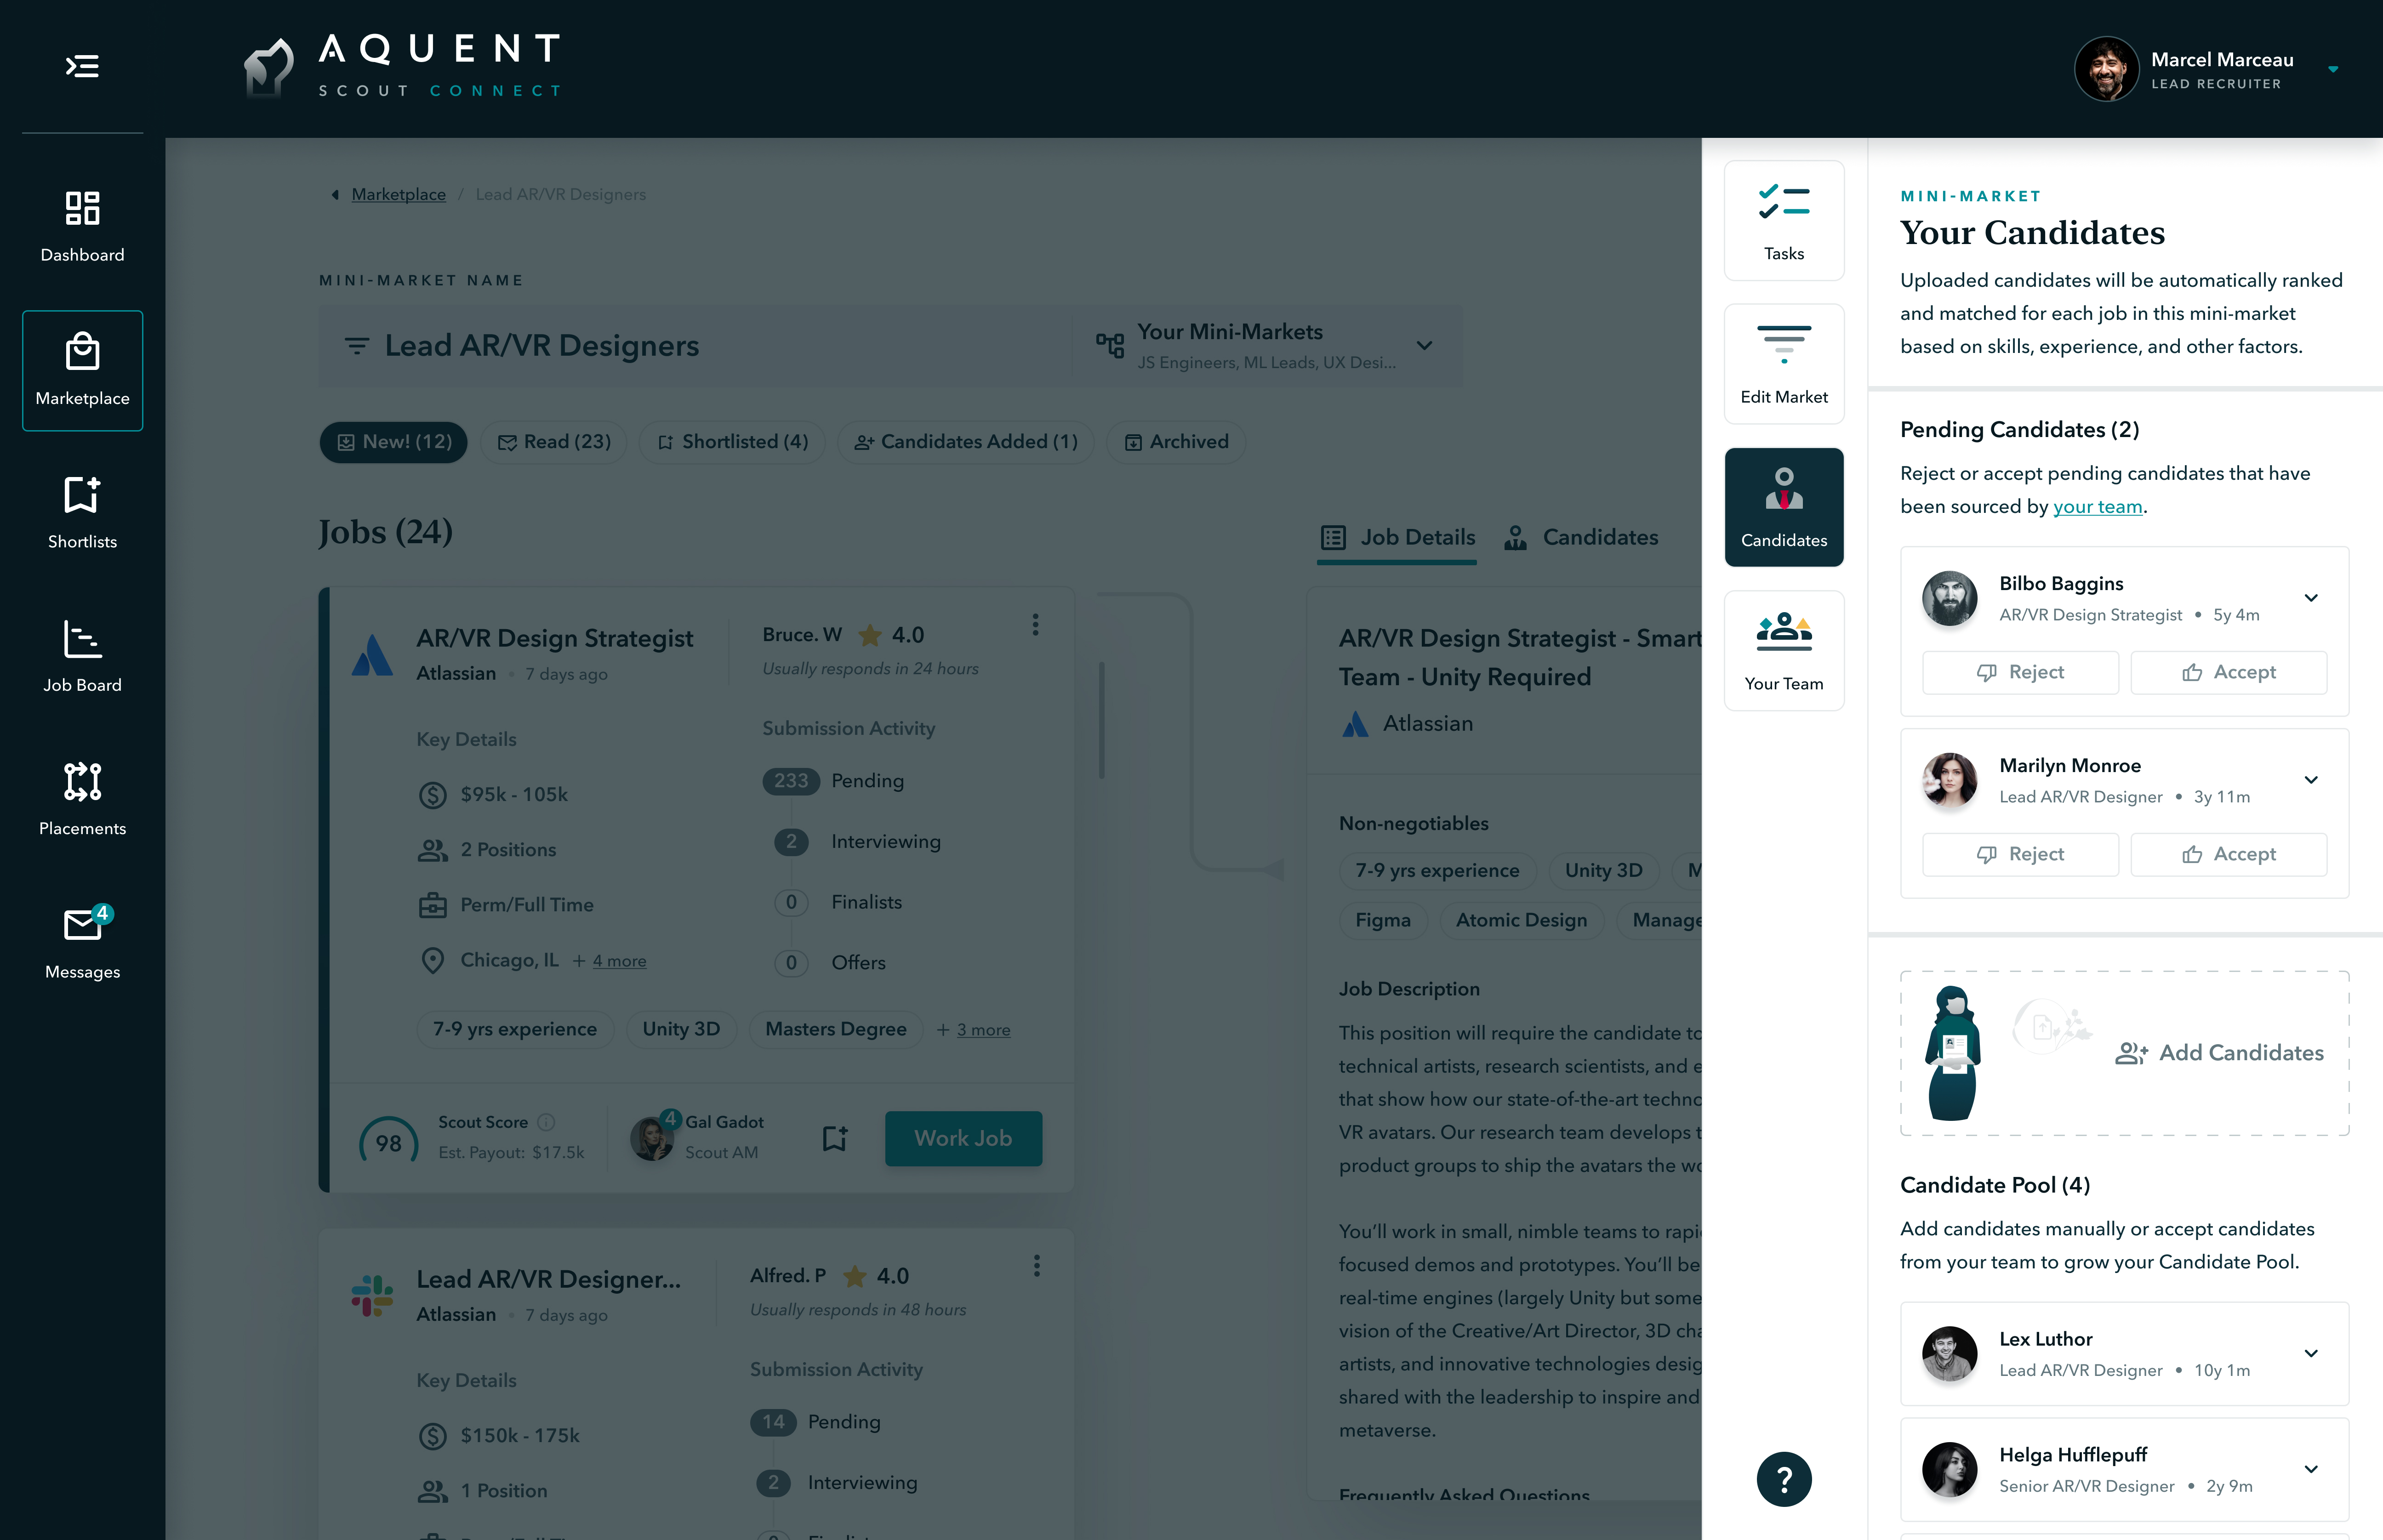Click the Marketplace breadcrumb link
This screenshot has height=1540, width=2383.
click(x=398, y=194)
